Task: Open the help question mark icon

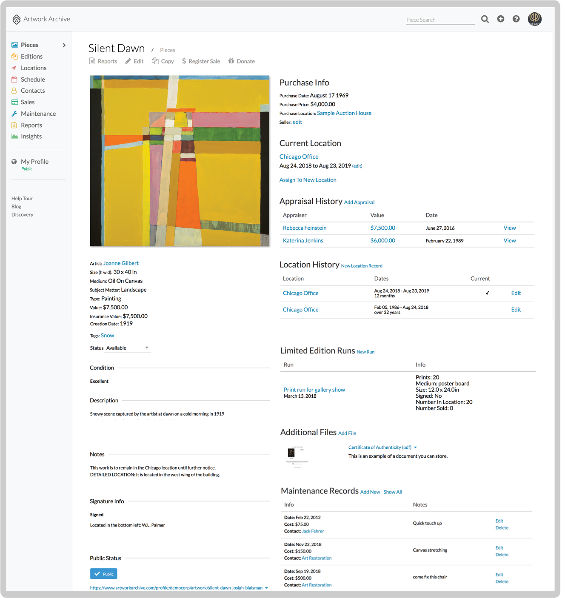Action: [x=516, y=19]
